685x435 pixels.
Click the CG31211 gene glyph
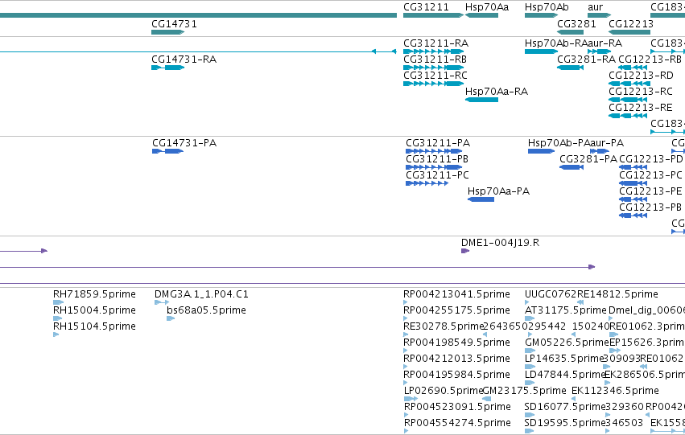[433, 15]
